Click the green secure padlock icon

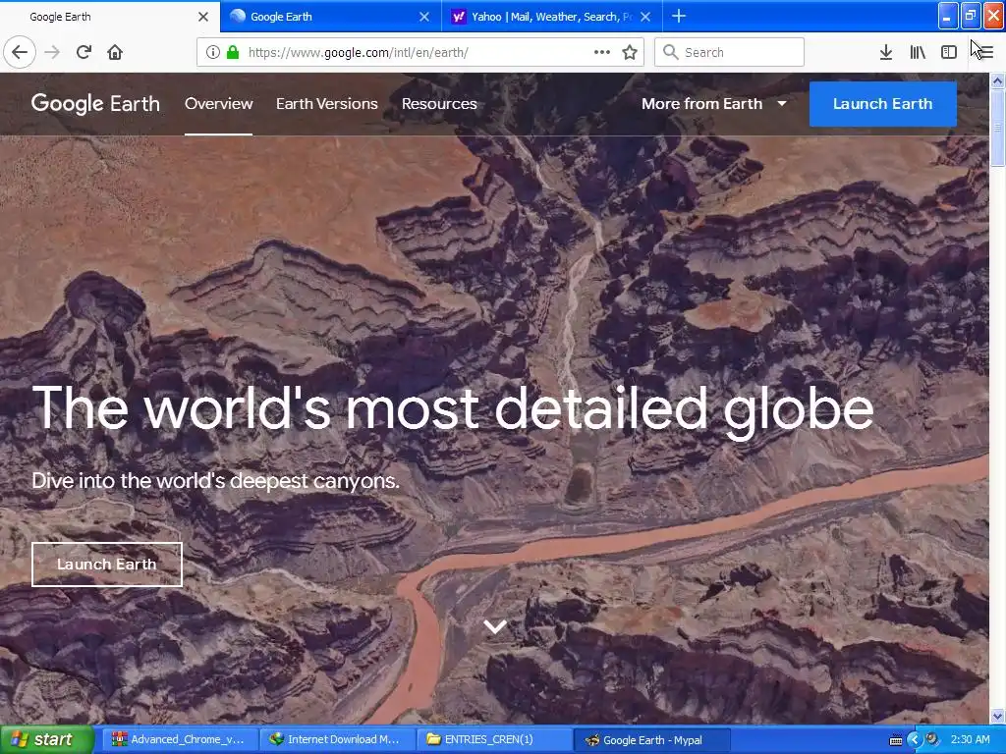pos(233,53)
